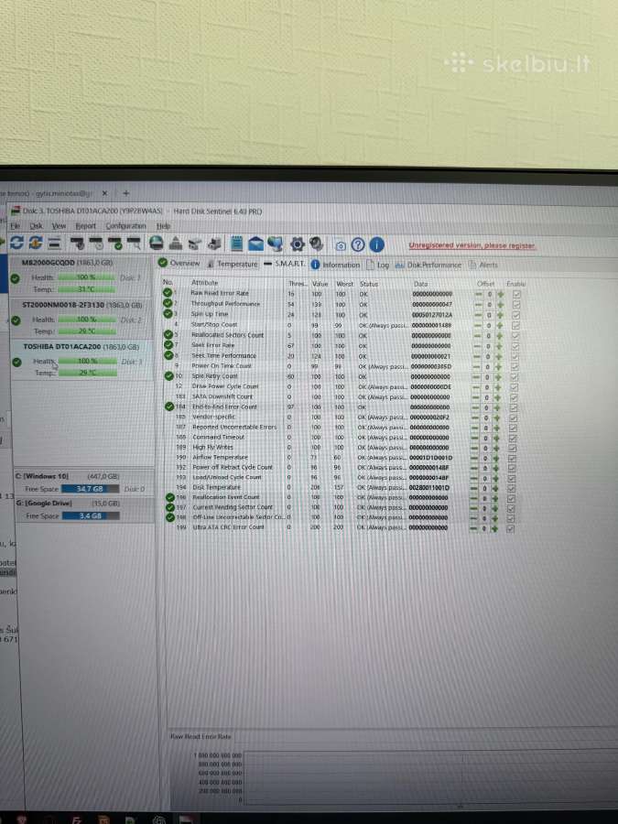Click the timed refresh icon with clock
Viewport: 618px width, 824px height.
point(35,243)
